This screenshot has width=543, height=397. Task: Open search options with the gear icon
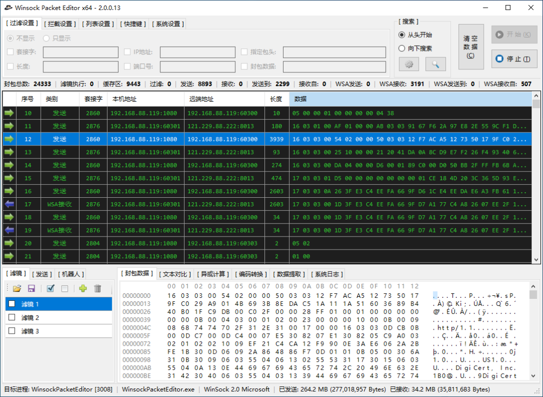coord(409,64)
